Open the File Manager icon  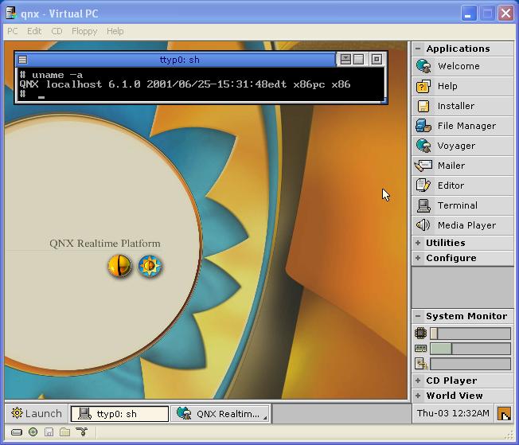tap(423, 126)
